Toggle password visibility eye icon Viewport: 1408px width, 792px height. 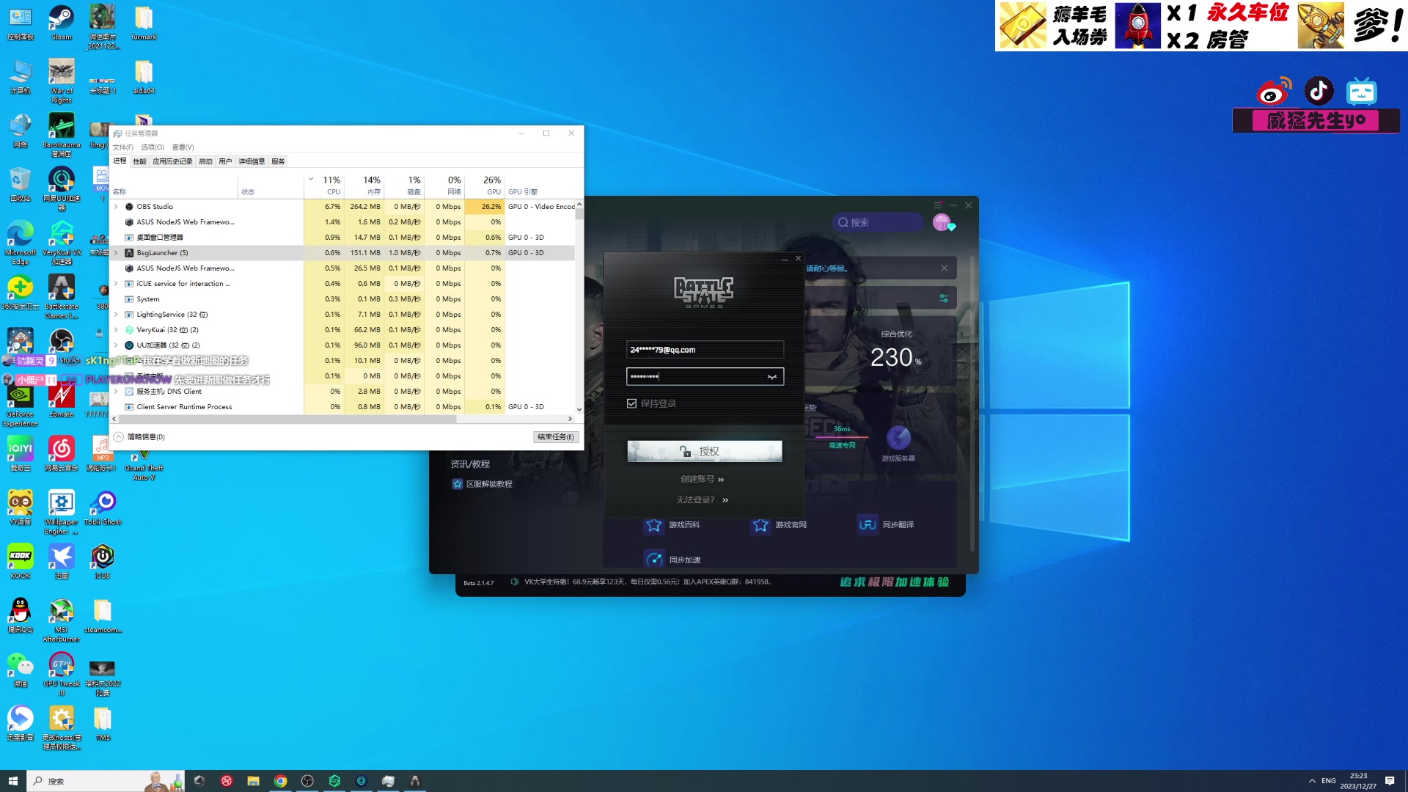772,377
